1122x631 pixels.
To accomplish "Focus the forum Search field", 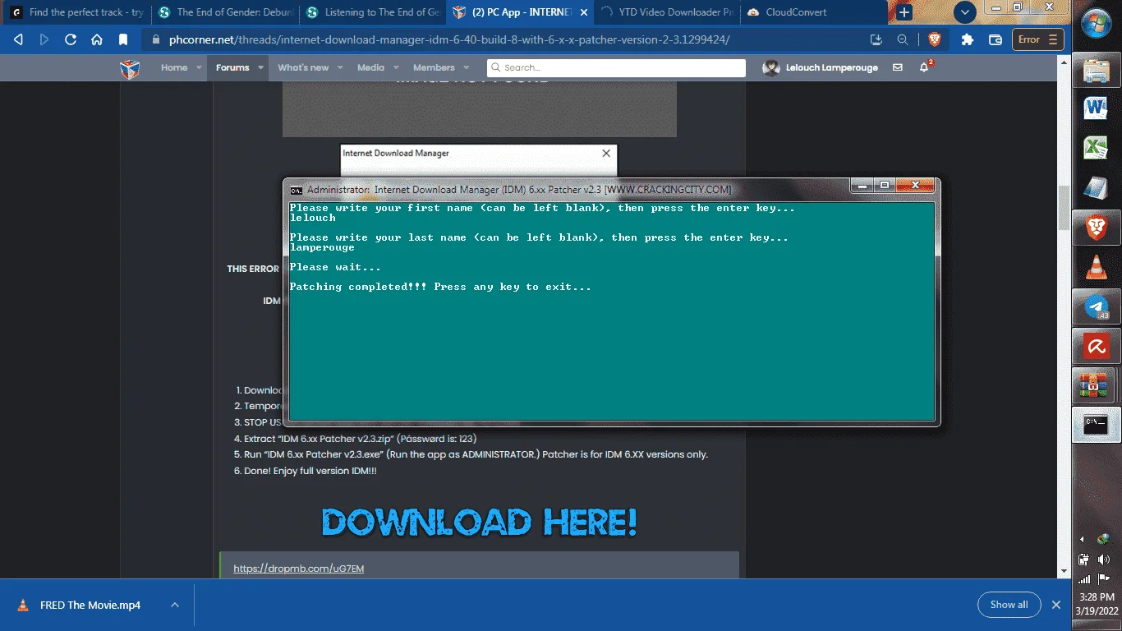I will click(616, 67).
